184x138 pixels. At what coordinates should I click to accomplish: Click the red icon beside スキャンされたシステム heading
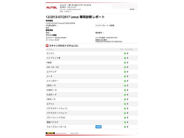pos(47,45)
